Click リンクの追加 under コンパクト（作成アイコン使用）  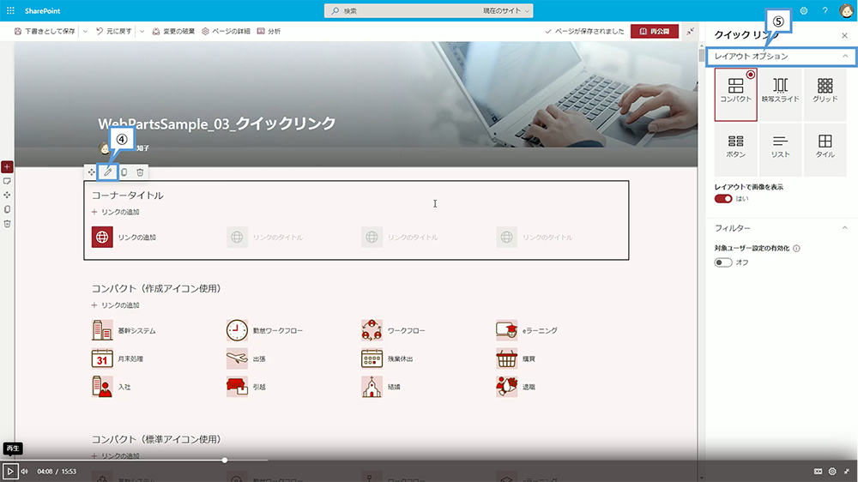116,305
